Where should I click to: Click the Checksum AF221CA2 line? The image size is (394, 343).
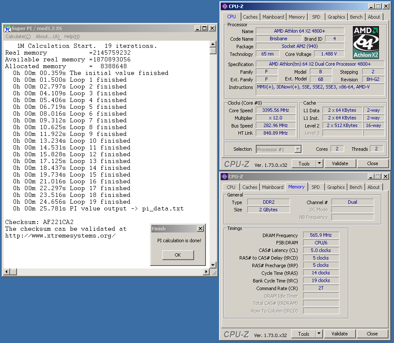[x=39, y=222]
